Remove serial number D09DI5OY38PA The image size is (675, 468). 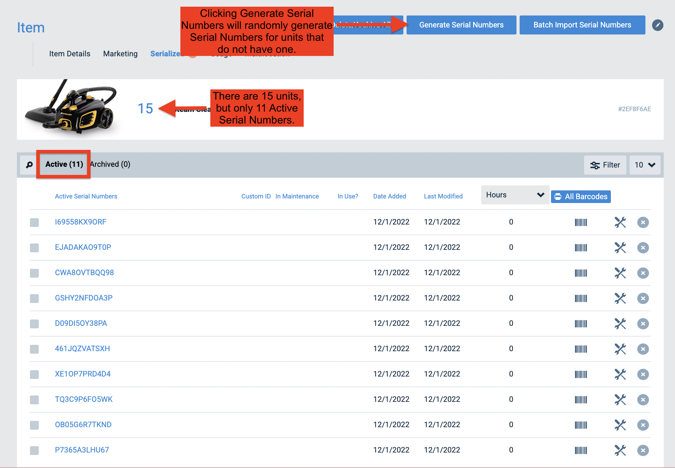coord(643,323)
